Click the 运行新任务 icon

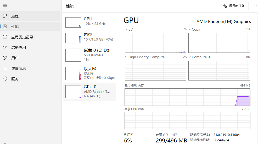225,6
